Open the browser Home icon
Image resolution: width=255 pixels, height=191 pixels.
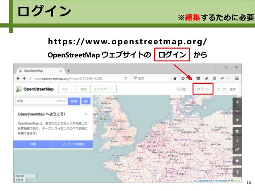[x=175, y=79]
